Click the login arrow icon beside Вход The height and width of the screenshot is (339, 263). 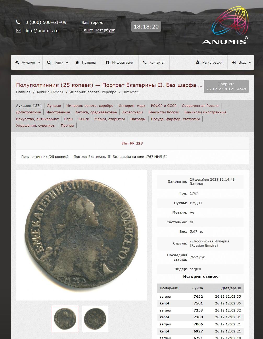pyautogui.click(x=234, y=62)
